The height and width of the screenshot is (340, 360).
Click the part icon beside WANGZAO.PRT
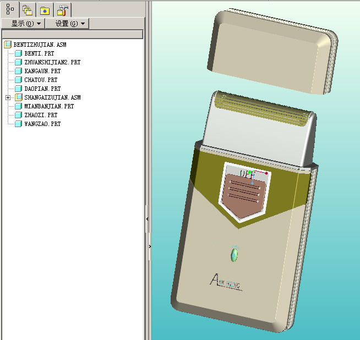point(18,124)
